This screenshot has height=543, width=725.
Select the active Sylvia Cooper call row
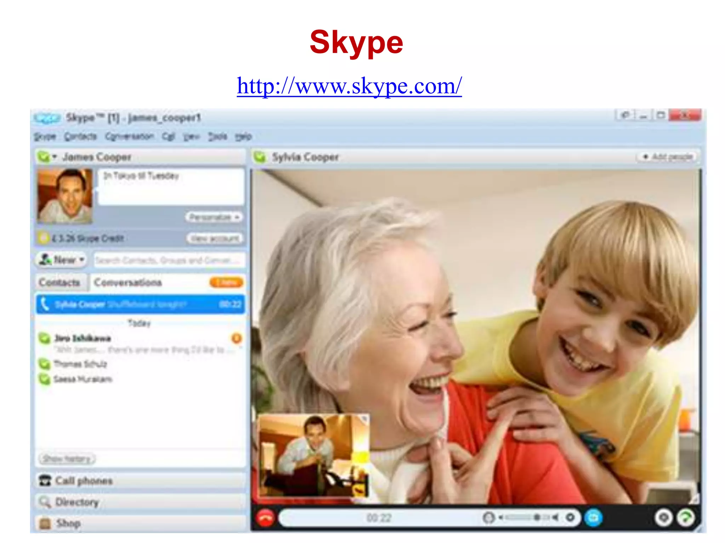(x=140, y=304)
